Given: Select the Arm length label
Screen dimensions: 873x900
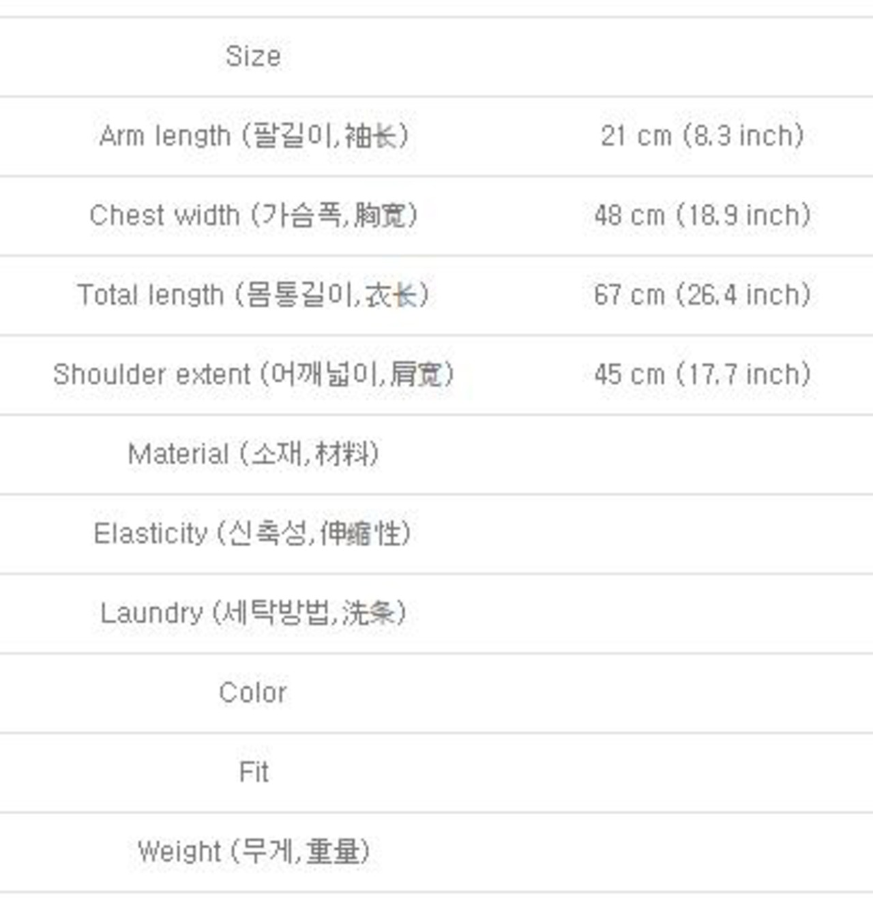Looking at the screenshot, I should pyautogui.click(x=254, y=136).
